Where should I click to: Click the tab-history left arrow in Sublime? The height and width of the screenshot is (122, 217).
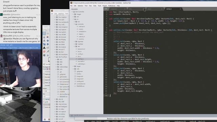[105, 9]
